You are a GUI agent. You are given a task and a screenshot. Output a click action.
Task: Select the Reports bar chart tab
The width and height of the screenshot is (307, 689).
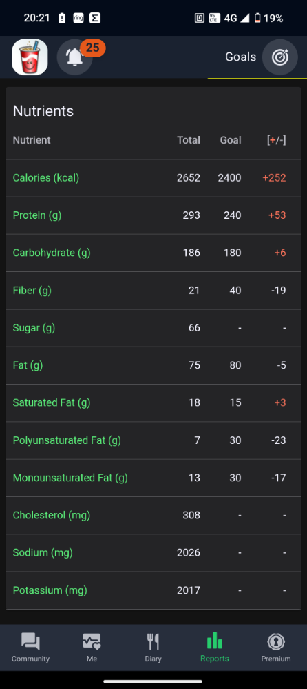(x=215, y=648)
